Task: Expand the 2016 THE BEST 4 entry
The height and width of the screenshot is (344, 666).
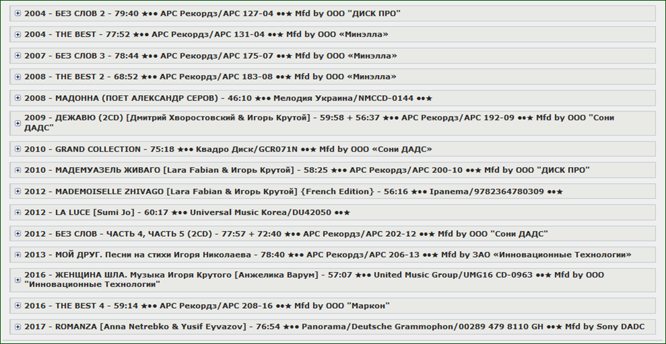Action: point(18,305)
